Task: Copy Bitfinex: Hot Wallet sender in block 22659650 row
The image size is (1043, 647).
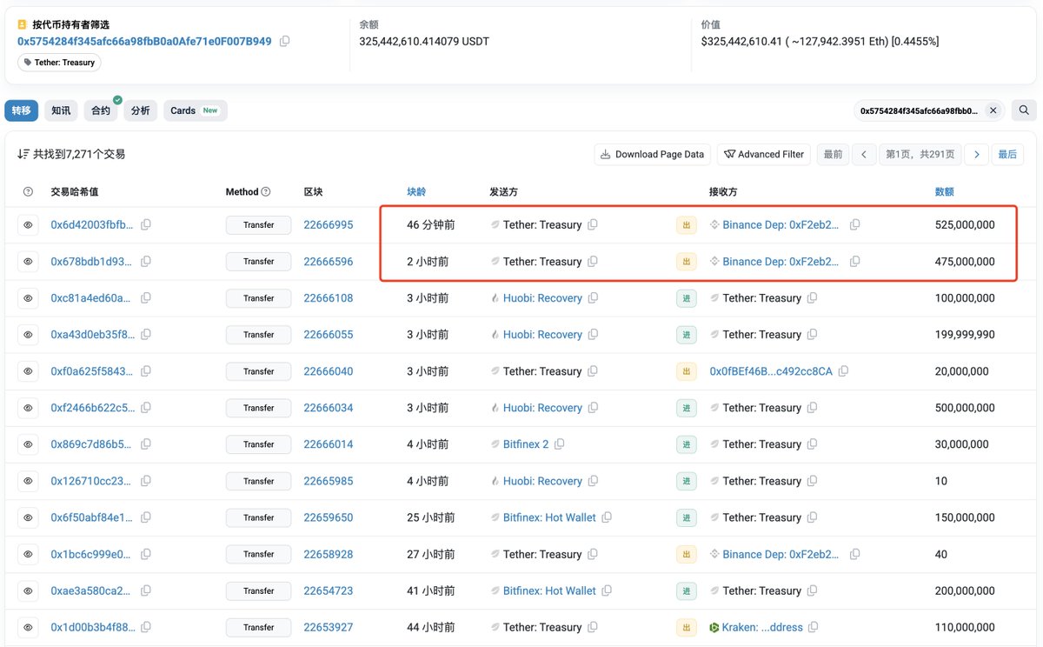Action: pos(607,517)
